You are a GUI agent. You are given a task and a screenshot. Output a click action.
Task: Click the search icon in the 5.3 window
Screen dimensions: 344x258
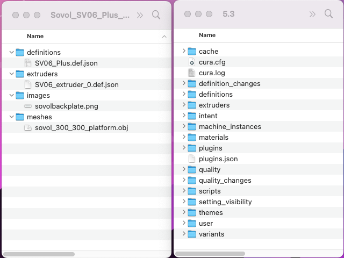[x=328, y=14]
